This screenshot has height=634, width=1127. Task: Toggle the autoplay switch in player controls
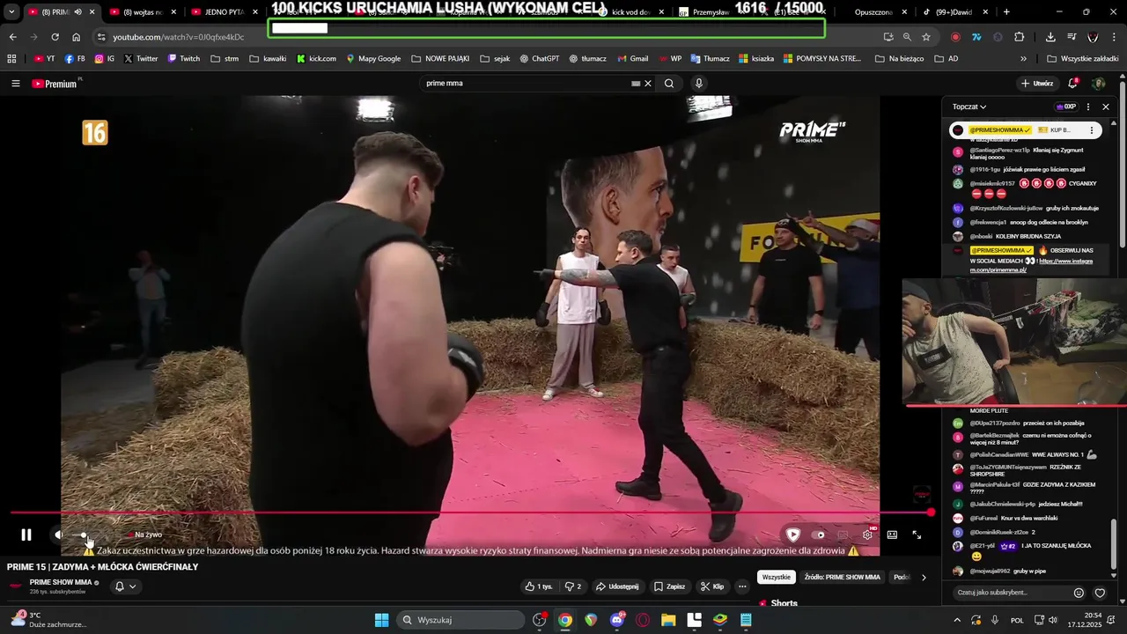point(819,534)
